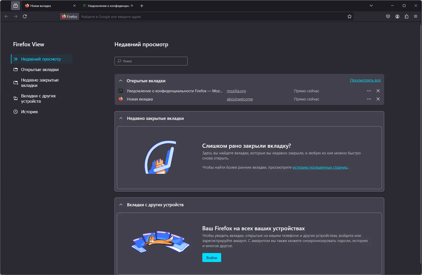This screenshot has height=275, width=422.
Task: Open the Firefox View button in tab bar
Action: (16, 6)
